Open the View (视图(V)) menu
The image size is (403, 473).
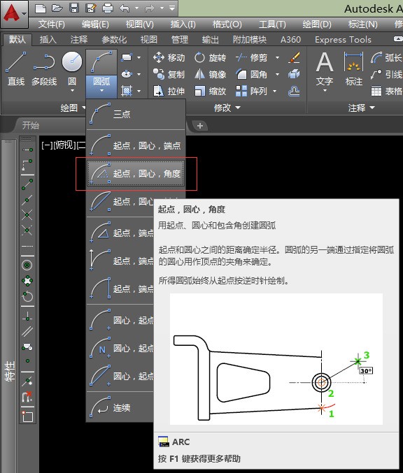139,24
